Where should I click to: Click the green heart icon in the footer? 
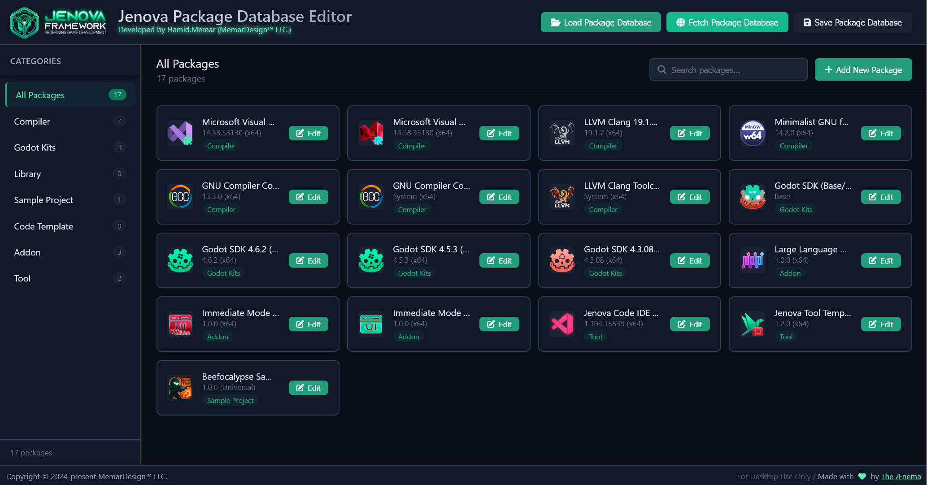pos(862,476)
